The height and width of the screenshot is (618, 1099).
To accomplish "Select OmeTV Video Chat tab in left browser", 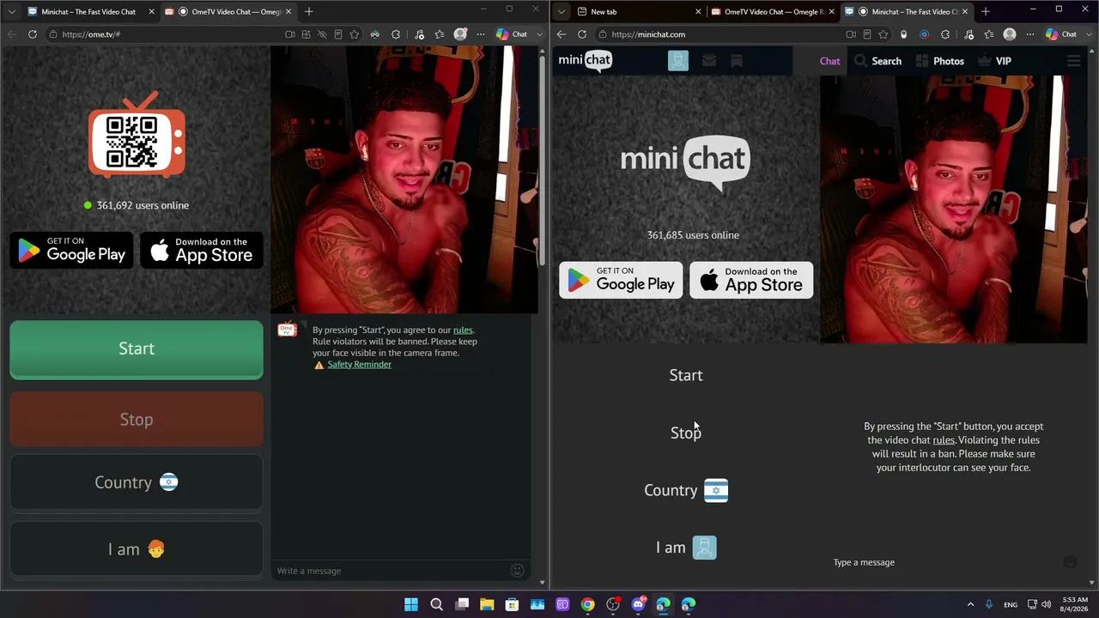I will [228, 12].
